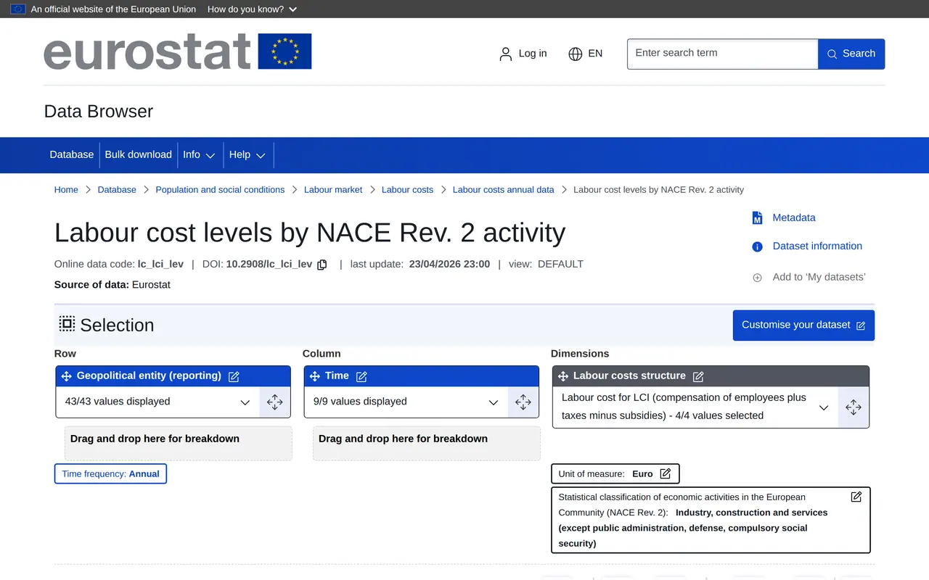
Task: Open the Bulk download menu item
Action: coord(139,155)
